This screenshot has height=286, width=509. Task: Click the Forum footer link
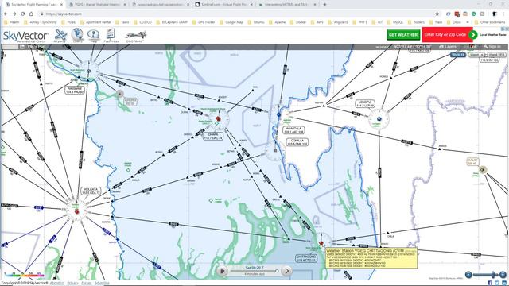coord(86,283)
